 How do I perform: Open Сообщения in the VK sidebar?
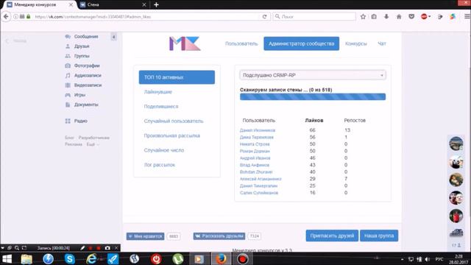86,36
